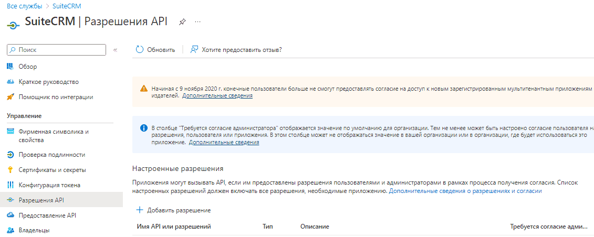
Task: Open the ellipsis more options menu
Action: tap(197, 22)
